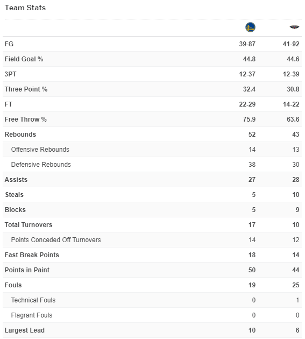Select Pelicans FT value 14-22

(x=291, y=104)
